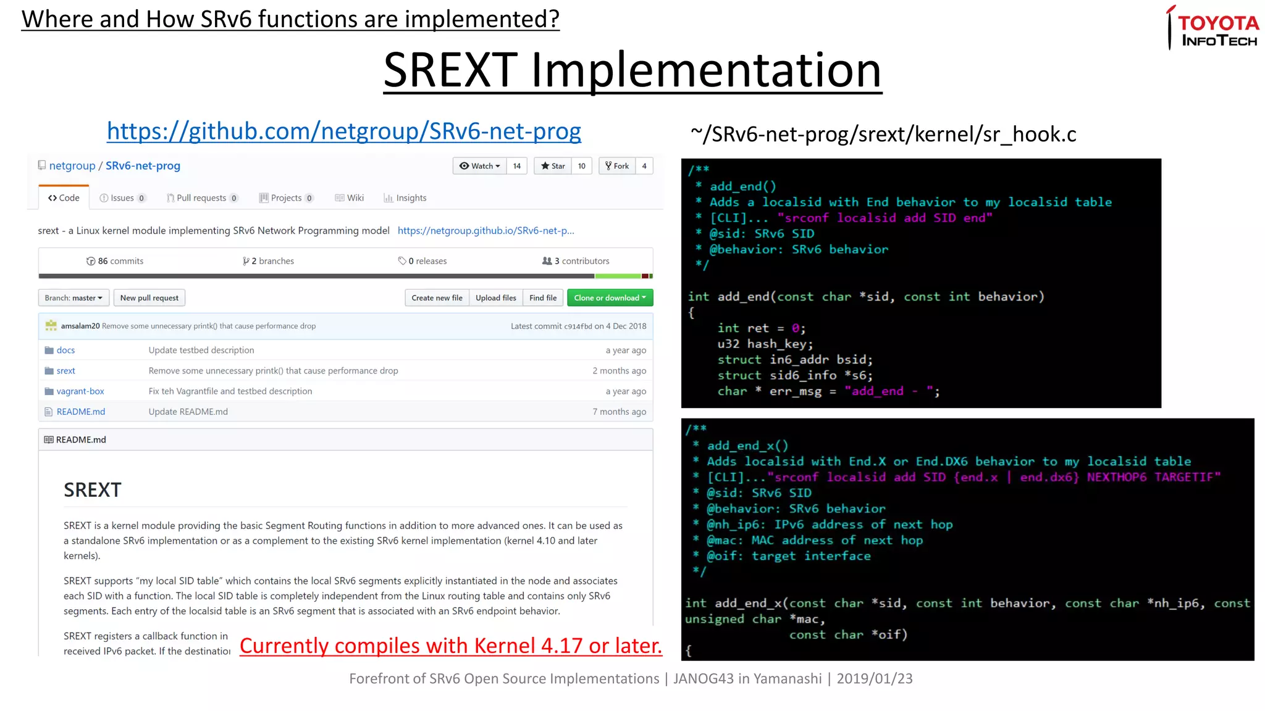The width and height of the screenshot is (1265, 711).
Task: Click the SREXT readme heading
Action: tap(93, 490)
